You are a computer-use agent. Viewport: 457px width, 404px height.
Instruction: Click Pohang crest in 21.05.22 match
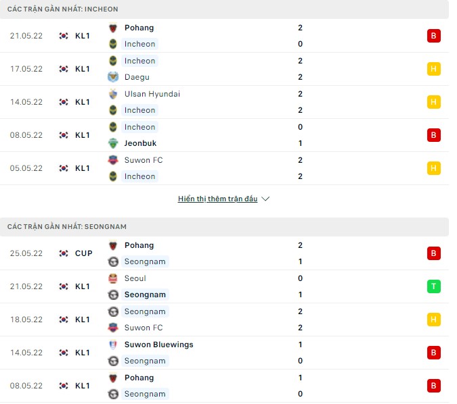pos(113,28)
